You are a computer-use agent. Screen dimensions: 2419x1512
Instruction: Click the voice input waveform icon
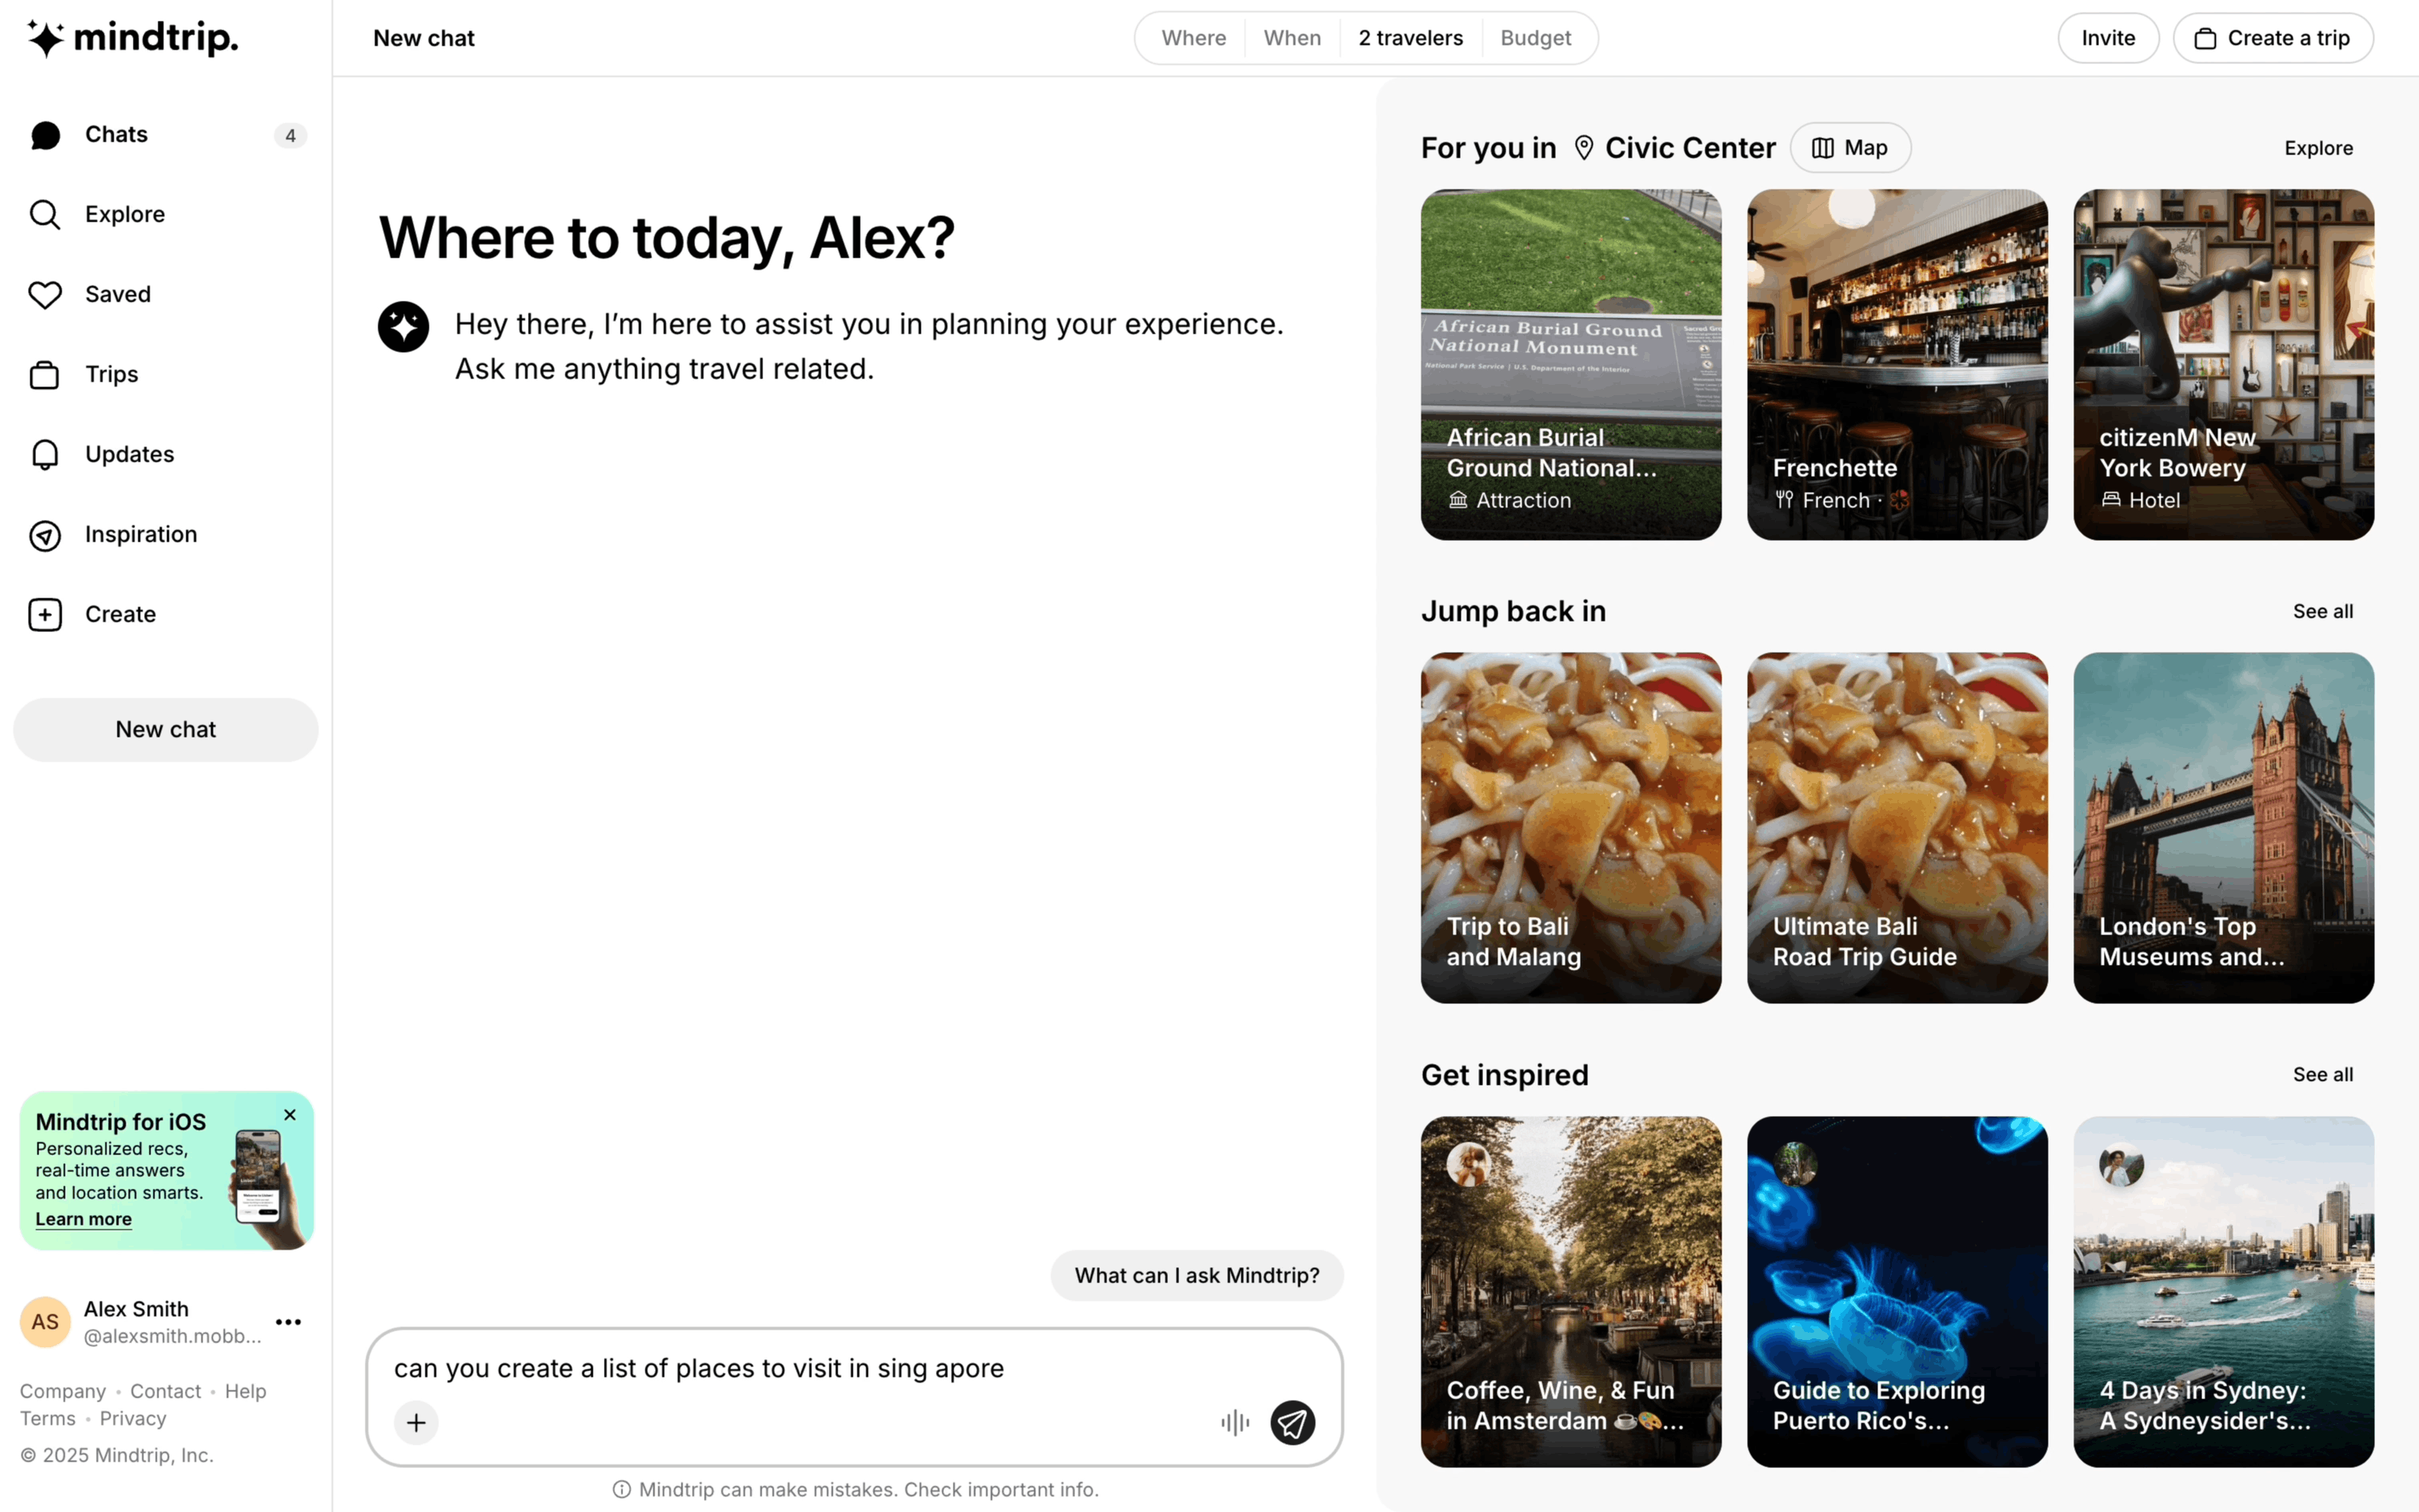coord(1234,1422)
